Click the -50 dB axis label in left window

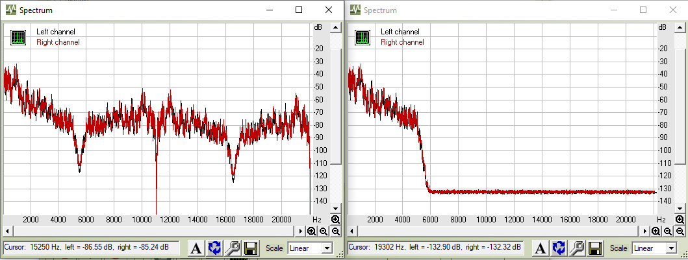tap(318, 87)
